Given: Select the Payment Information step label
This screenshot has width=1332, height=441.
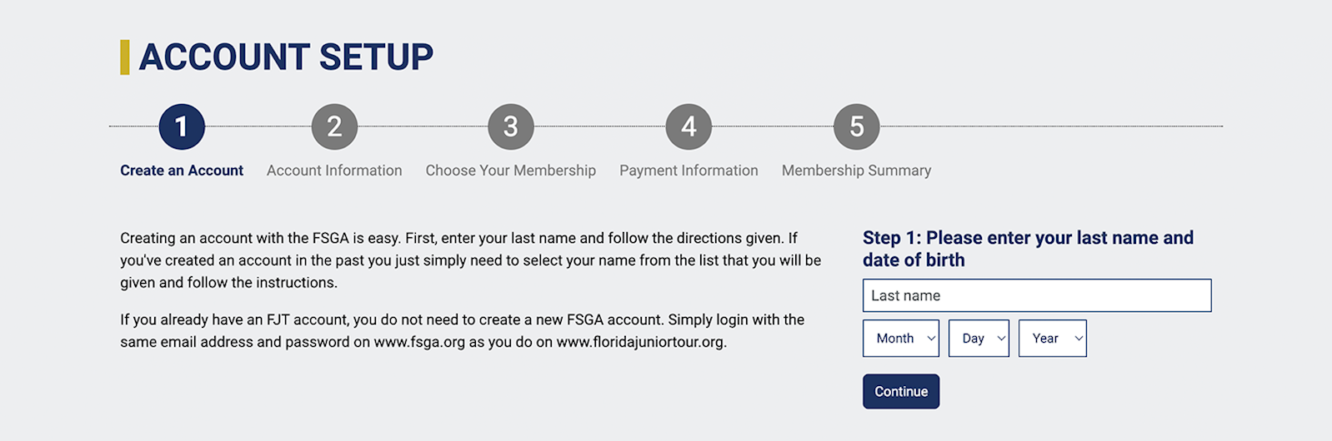Looking at the screenshot, I should (x=689, y=171).
